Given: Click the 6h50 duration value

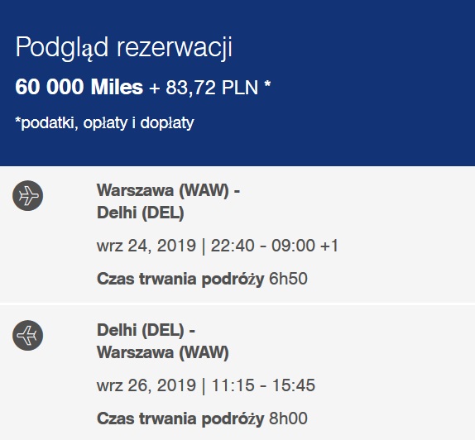Looking at the screenshot, I should coord(288,279).
